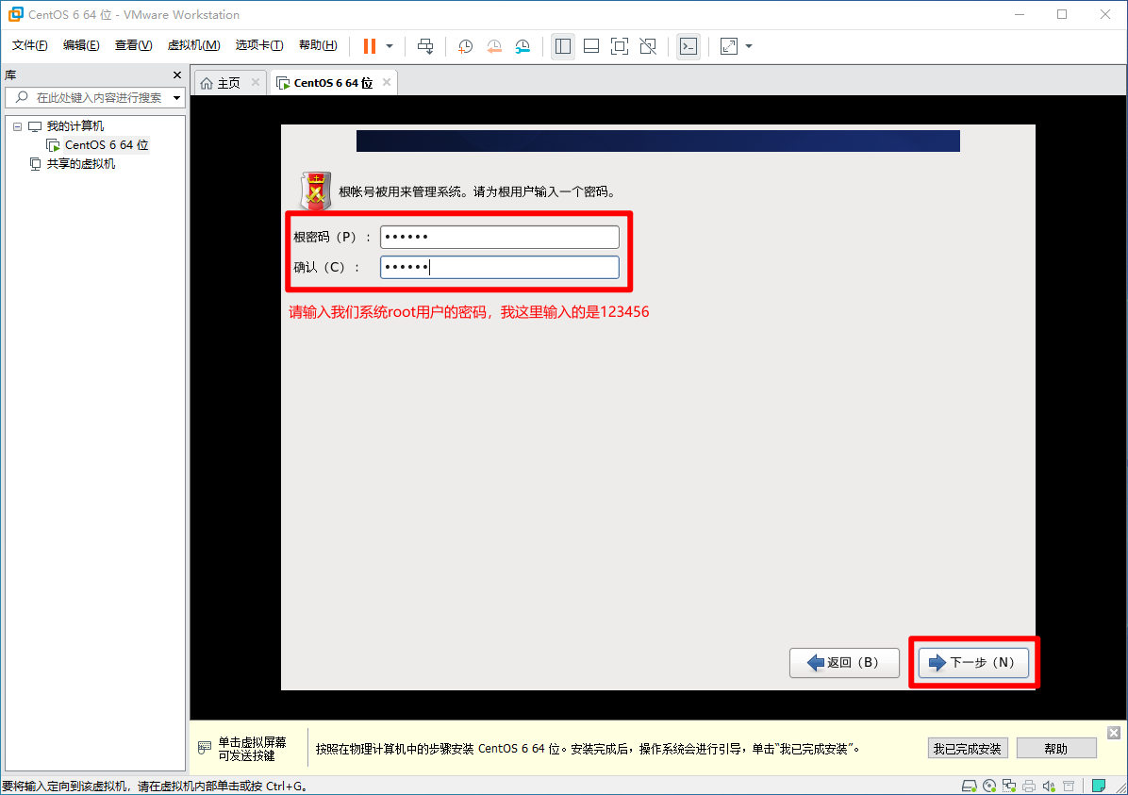Take a snapshot of the virtual machine
This screenshot has height=795, width=1128.
click(466, 46)
